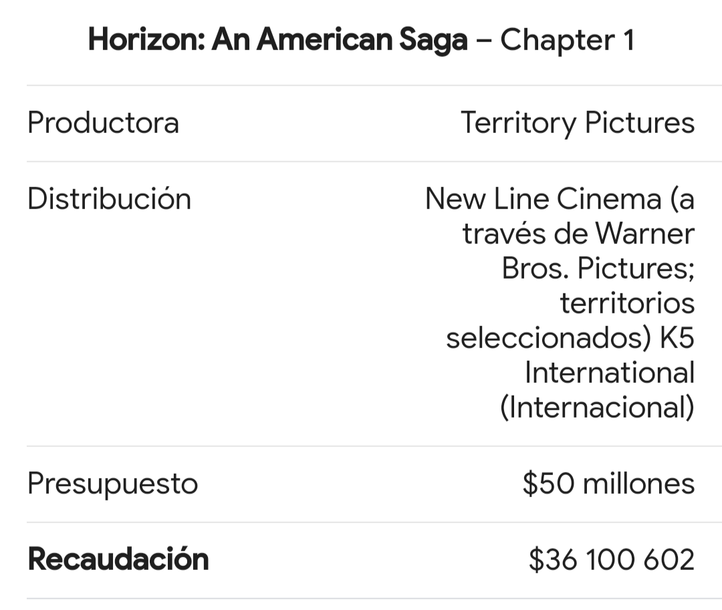Select the Horizon: An American Saga title

click(x=277, y=40)
